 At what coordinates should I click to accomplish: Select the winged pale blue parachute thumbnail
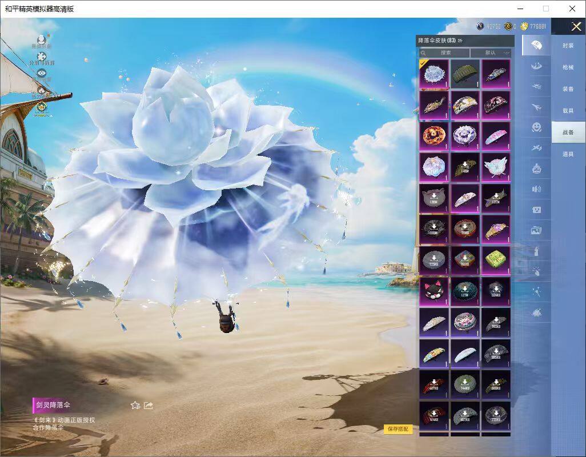click(x=496, y=167)
